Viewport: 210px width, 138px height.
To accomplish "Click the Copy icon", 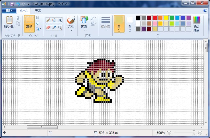I will (x=18, y=23).
